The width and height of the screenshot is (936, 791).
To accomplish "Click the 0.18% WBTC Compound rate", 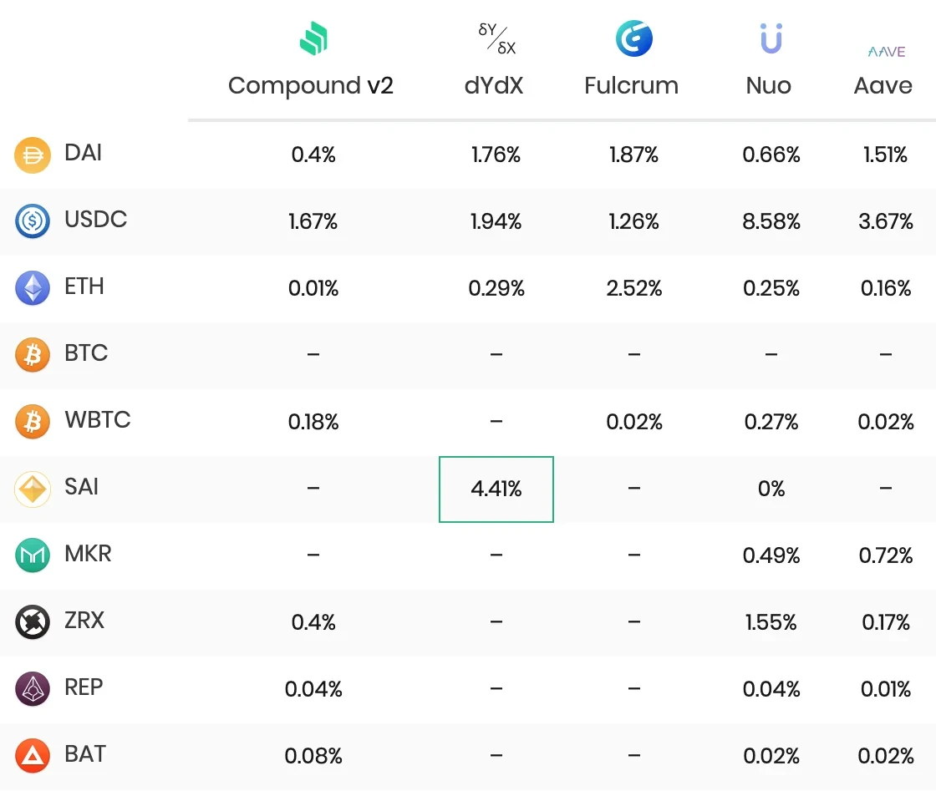I will [313, 422].
